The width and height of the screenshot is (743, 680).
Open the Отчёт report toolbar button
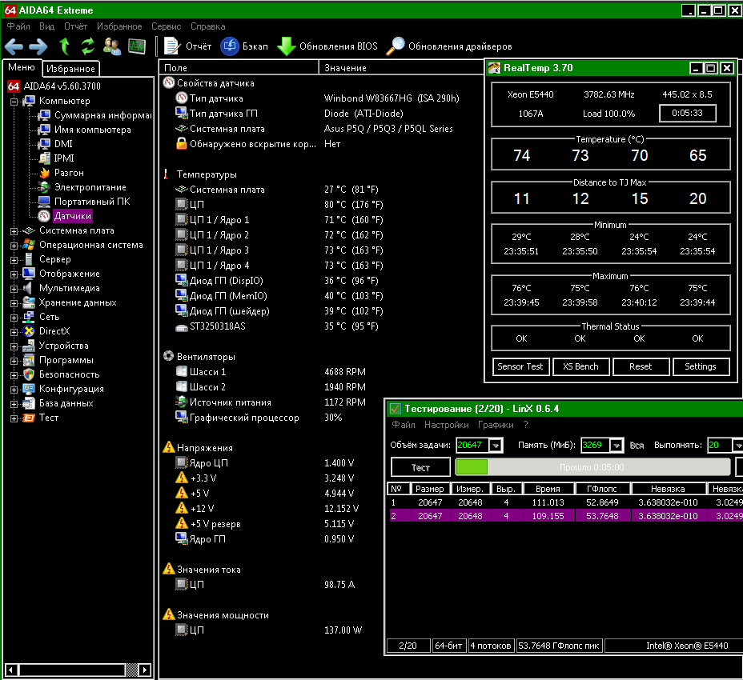[187, 46]
